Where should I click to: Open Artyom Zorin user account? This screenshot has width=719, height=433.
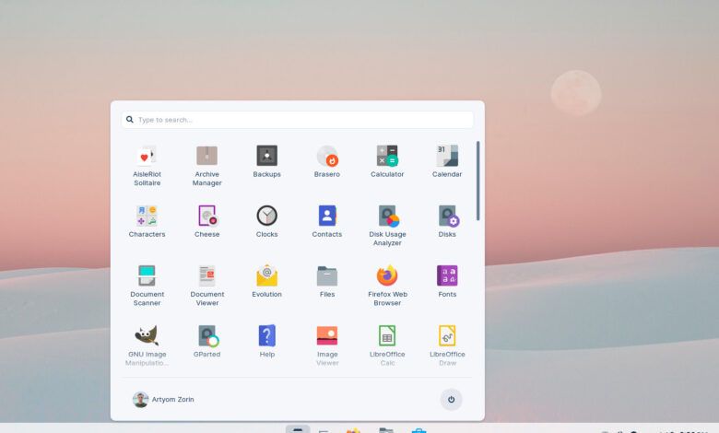click(x=163, y=399)
